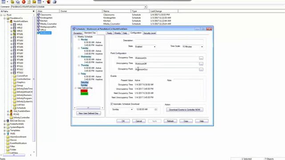Image resolution: width=285 pixels, height=160 pixels.
Task: Click the Old_FranklinElem network icon
Action: click(x=11, y=111)
